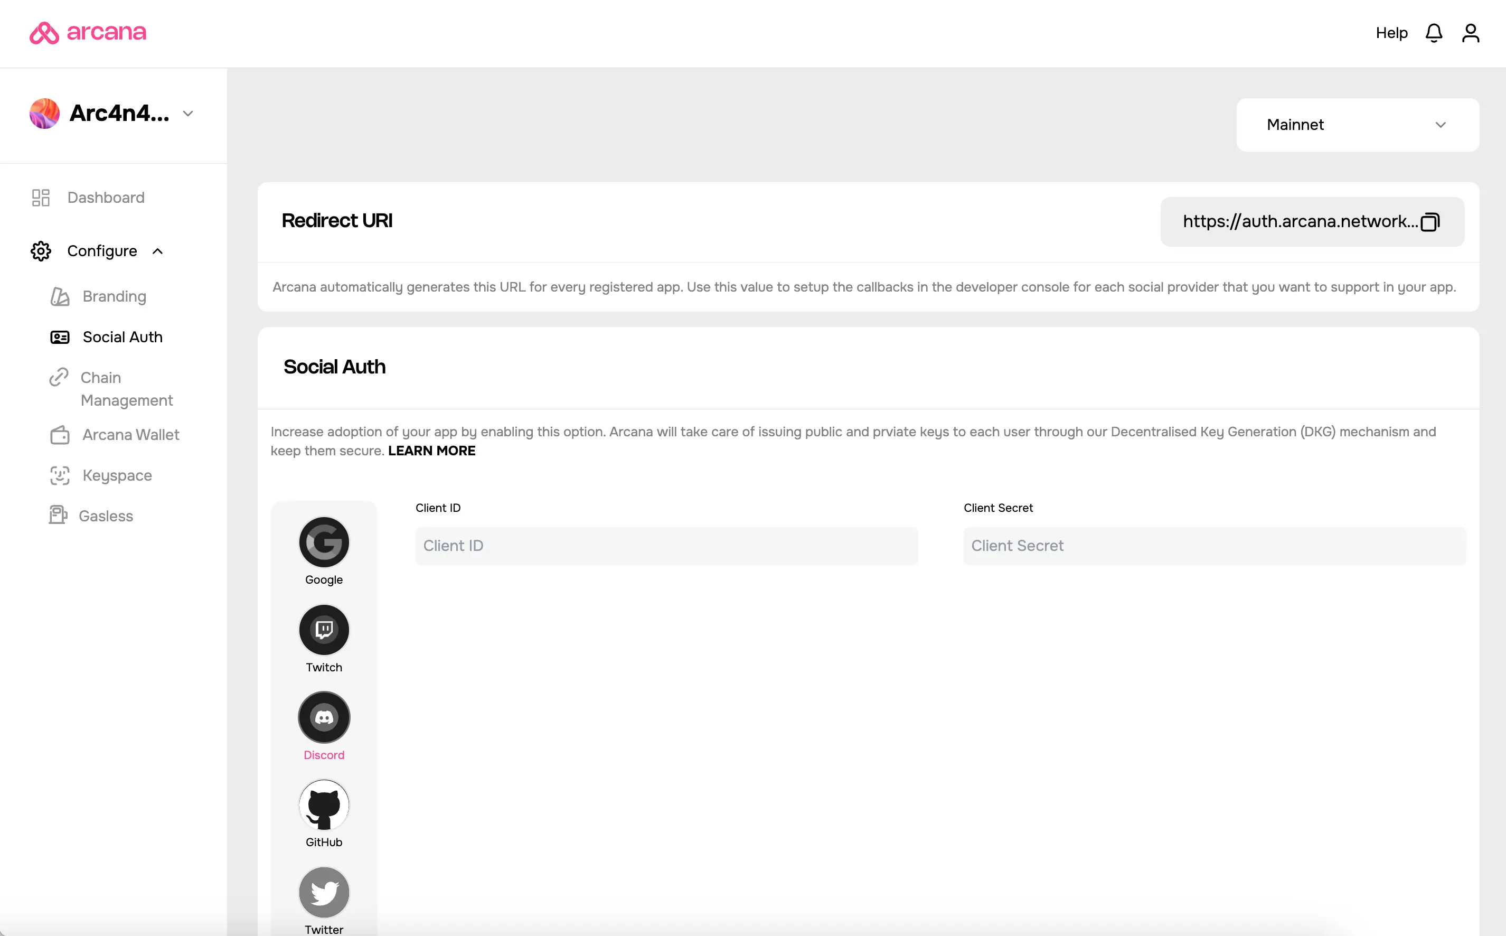Go to the Keyspace page
The image size is (1506, 936).
pyautogui.click(x=118, y=475)
